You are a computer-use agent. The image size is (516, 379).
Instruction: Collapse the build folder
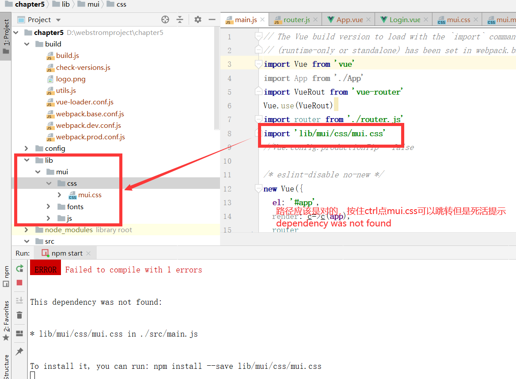[x=27, y=44]
